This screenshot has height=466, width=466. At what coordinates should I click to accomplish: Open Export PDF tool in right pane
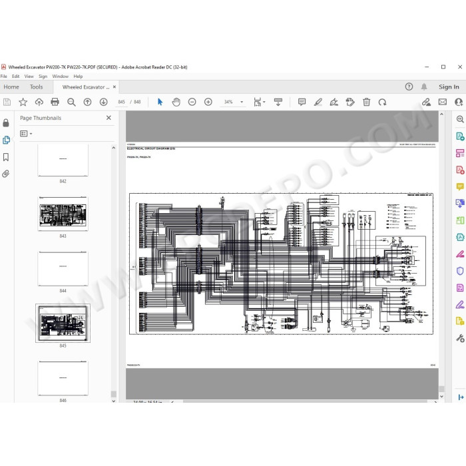tap(460, 136)
